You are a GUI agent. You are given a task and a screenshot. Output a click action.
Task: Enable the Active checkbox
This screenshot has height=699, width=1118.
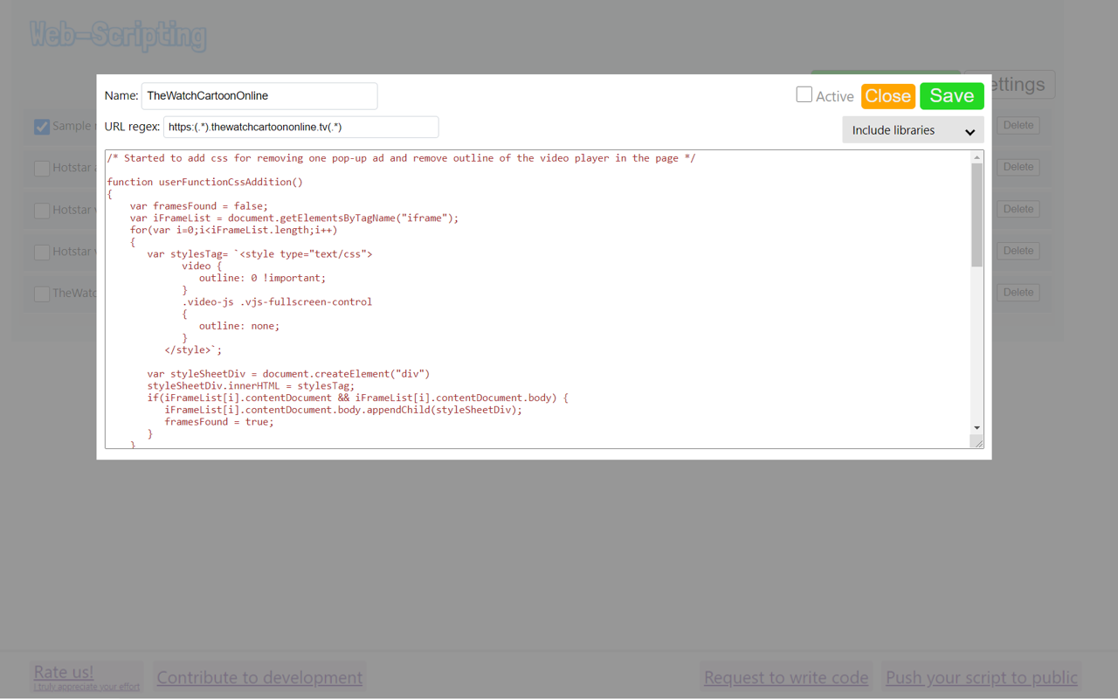804,94
